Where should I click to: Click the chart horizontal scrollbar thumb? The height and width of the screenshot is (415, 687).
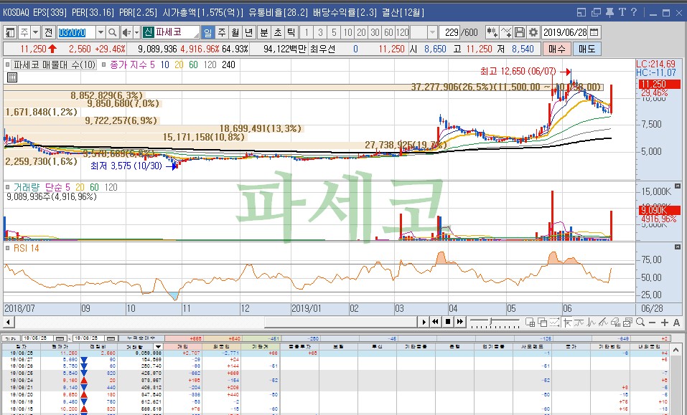click(x=340, y=323)
